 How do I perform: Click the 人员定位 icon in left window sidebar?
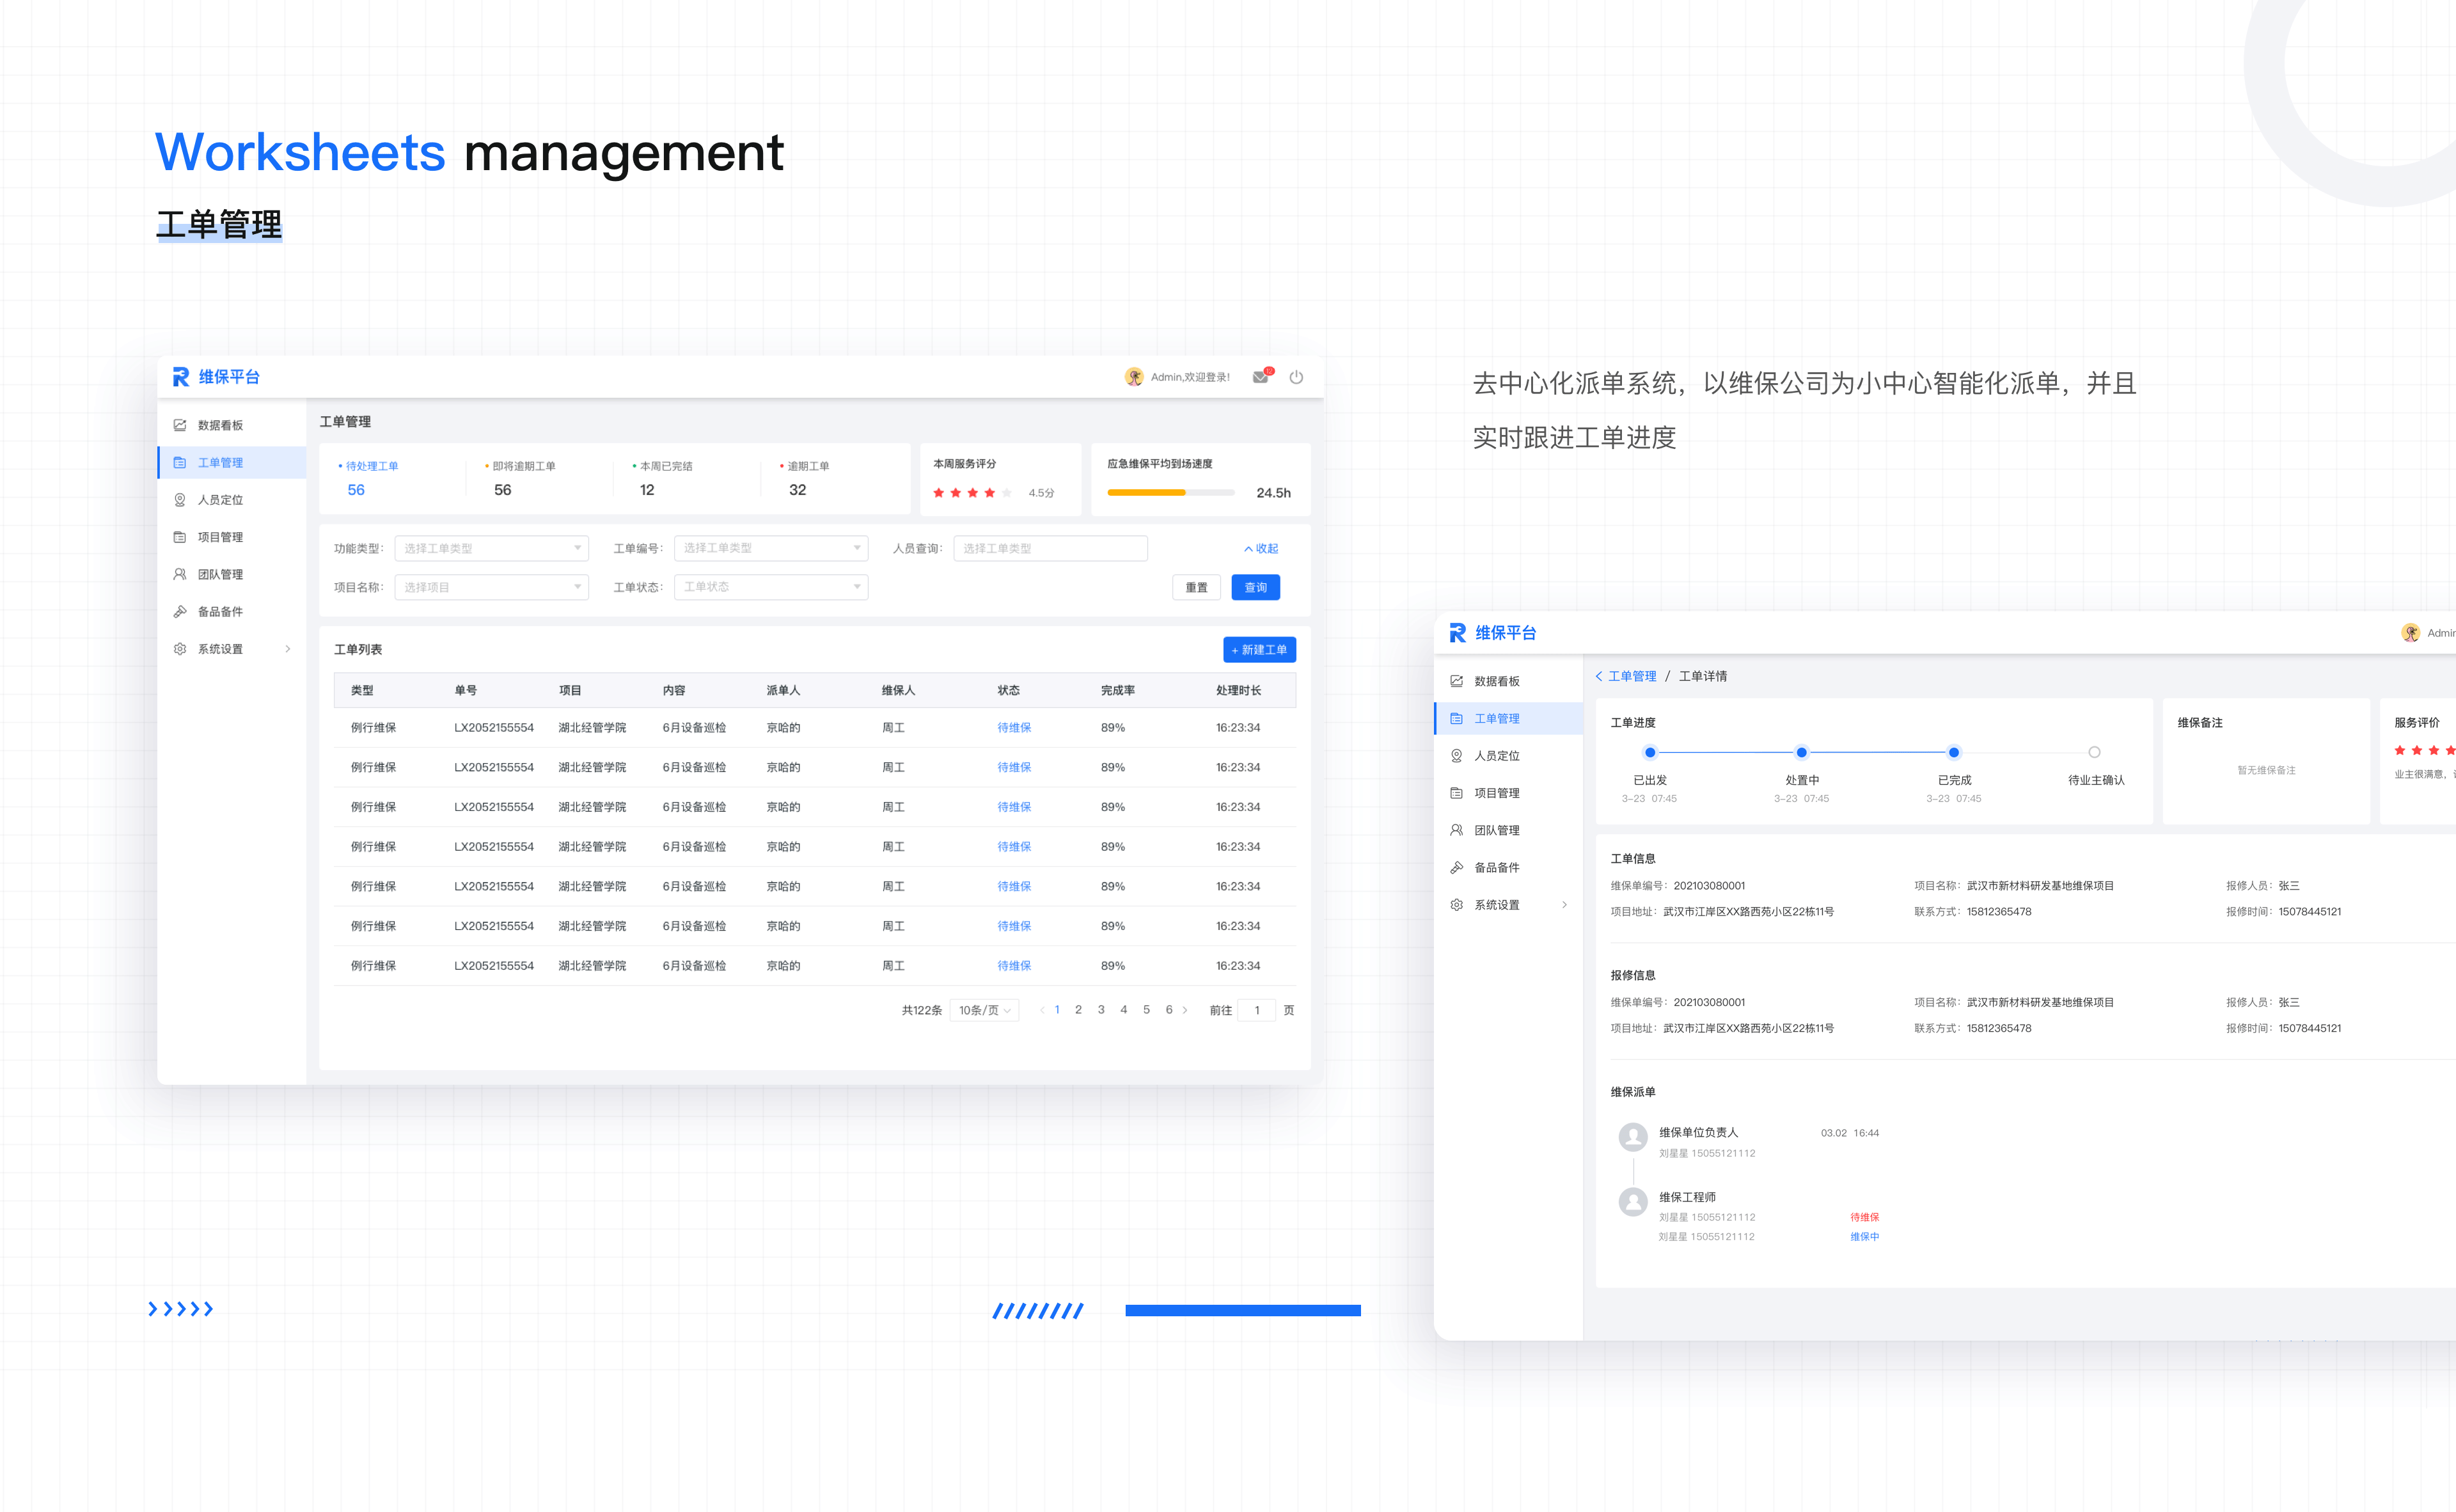click(x=180, y=500)
